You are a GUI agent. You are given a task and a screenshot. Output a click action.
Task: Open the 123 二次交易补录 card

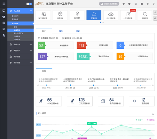coord(80,101)
